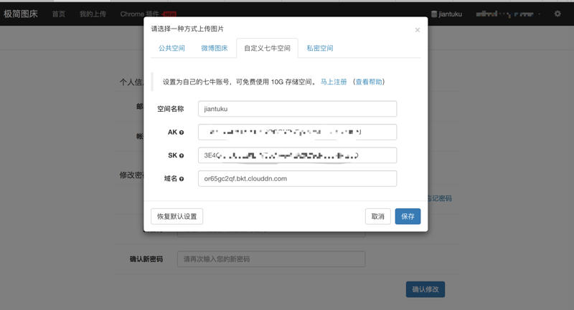The height and width of the screenshot is (310, 574).
Task: Click the 域名 help question icon
Action: coord(182,179)
